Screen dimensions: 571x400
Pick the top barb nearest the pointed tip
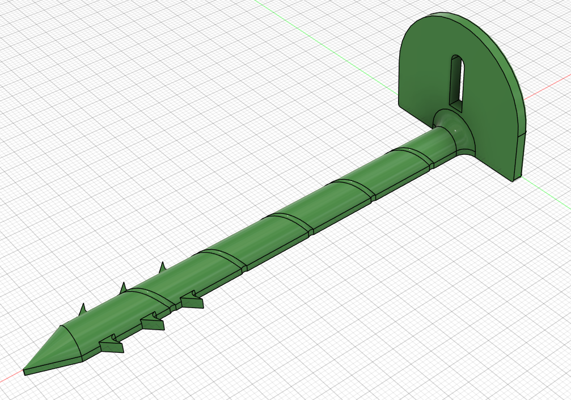82,310
